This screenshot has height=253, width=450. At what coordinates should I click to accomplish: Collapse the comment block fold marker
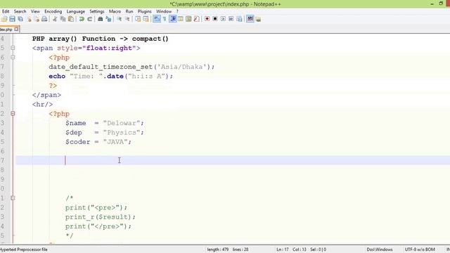click(x=13, y=198)
